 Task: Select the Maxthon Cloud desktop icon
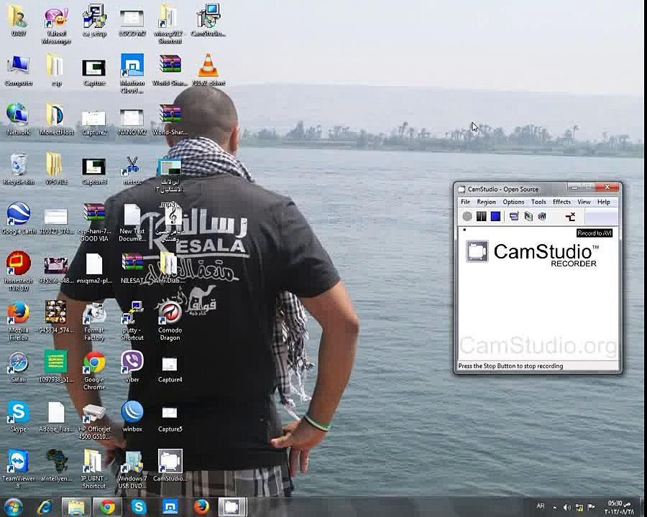[x=132, y=73]
